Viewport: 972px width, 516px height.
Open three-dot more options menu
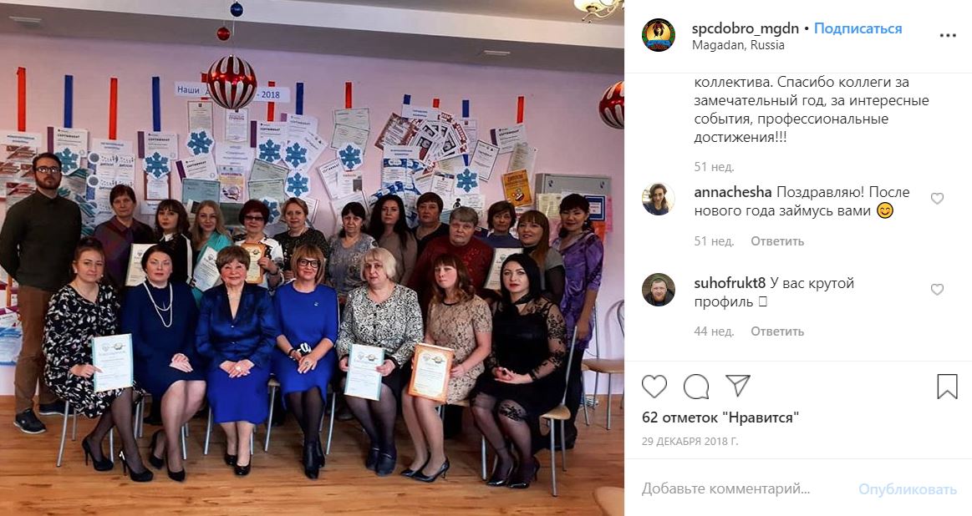tap(948, 35)
